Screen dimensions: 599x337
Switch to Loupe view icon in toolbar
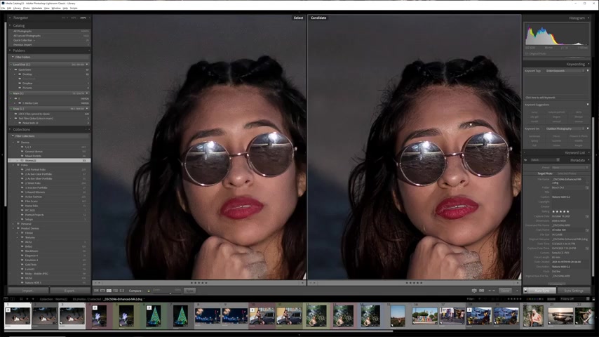point(103,291)
